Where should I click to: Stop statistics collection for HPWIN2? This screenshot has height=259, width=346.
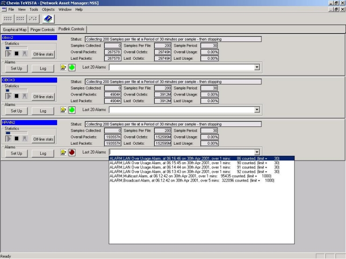(16, 139)
